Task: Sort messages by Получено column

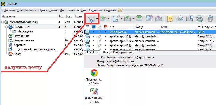Action: pos(206,27)
